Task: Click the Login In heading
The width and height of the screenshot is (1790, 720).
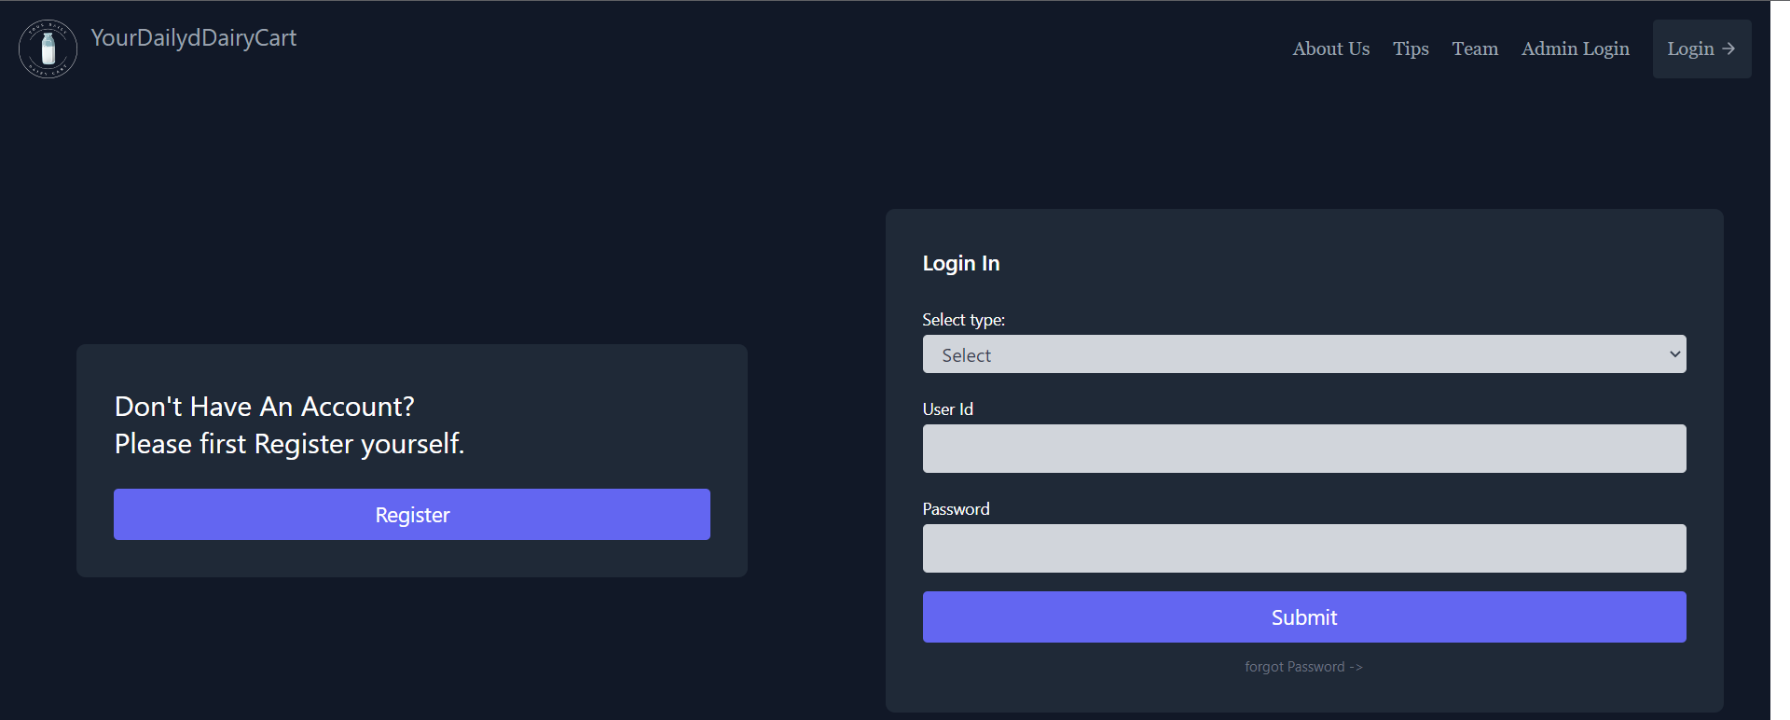Action: click(x=960, y=263)
